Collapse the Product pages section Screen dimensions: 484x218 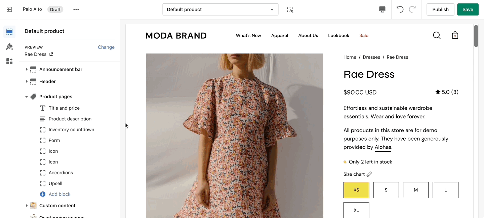click(27, 97)
